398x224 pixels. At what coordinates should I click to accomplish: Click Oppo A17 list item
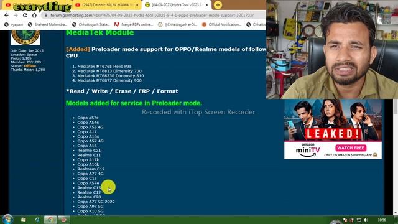[87, 131]
